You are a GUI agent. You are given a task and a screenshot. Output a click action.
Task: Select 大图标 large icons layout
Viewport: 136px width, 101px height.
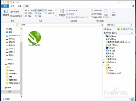tap(39, 11)
